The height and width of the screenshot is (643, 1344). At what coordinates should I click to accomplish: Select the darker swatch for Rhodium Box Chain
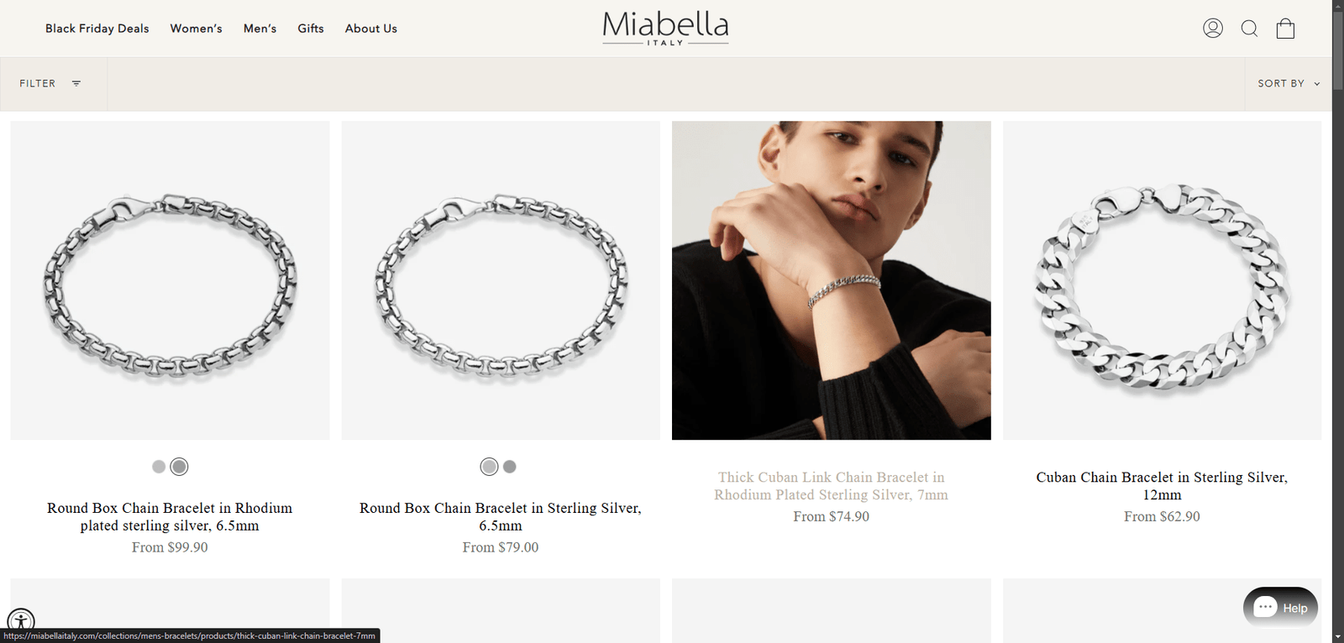point(180,467)
